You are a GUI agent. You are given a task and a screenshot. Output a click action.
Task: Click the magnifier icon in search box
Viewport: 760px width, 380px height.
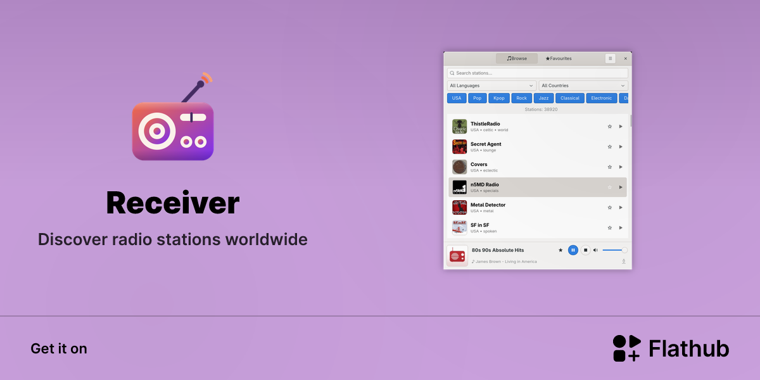(452, 73)
